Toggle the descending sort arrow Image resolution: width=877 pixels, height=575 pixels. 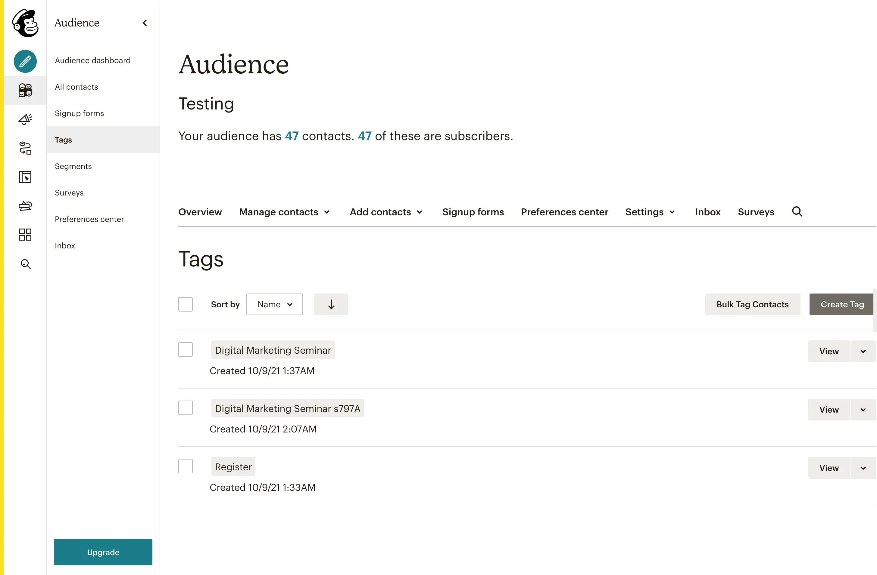pyautogui.click(x=331, y=304)
